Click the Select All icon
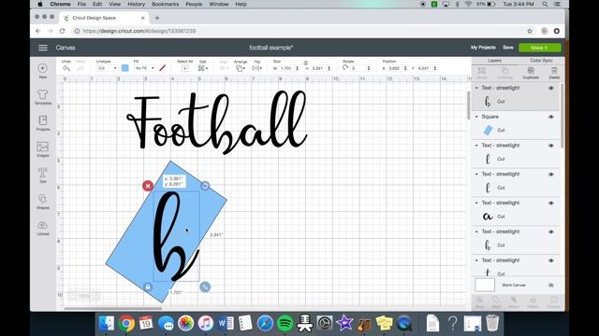Image resolution: width=599 pixels, height=336 pixels. click(x=184, y=68)
